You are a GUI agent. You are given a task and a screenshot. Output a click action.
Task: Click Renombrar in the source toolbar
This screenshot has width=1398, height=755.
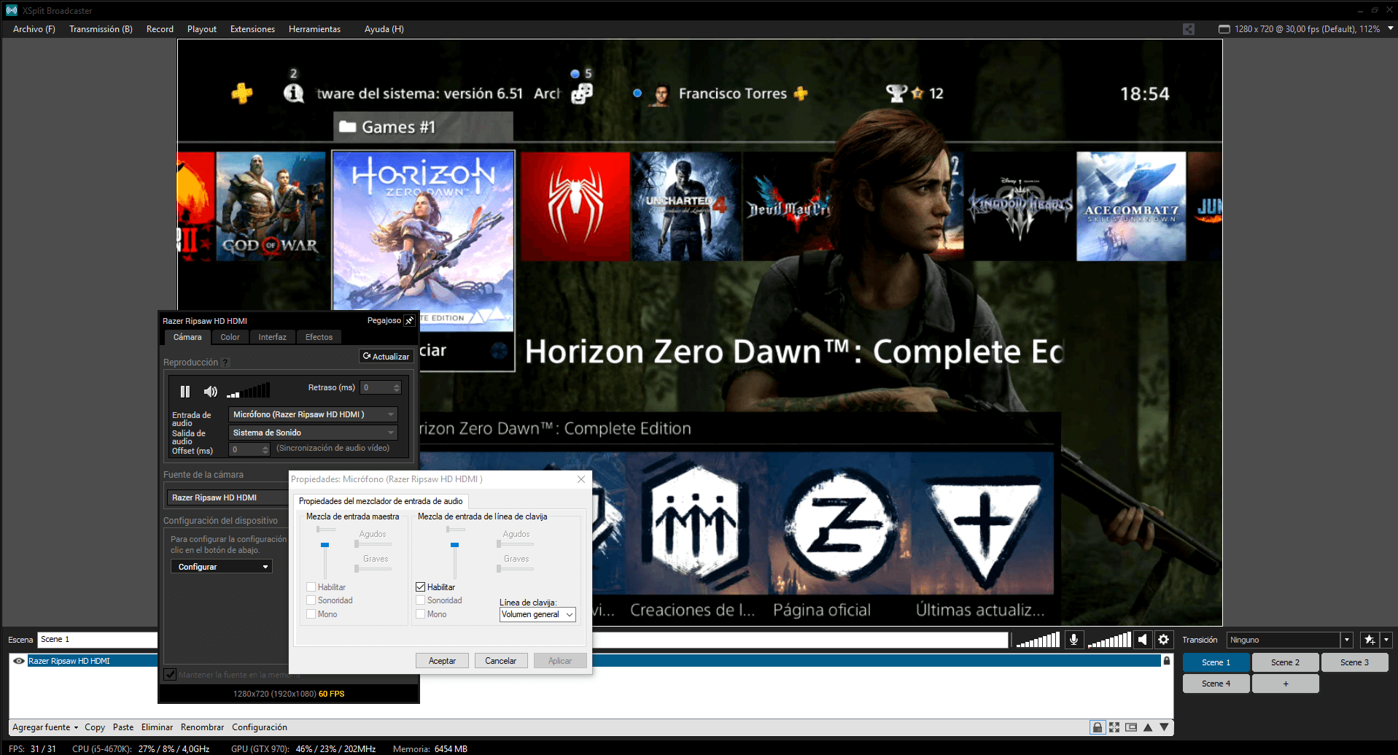tap(202, 727)
